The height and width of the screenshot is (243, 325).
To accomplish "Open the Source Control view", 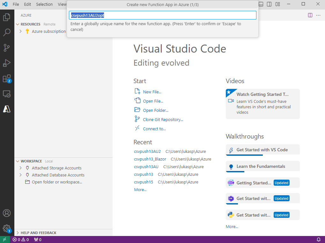I will click(x=7, y=48).
